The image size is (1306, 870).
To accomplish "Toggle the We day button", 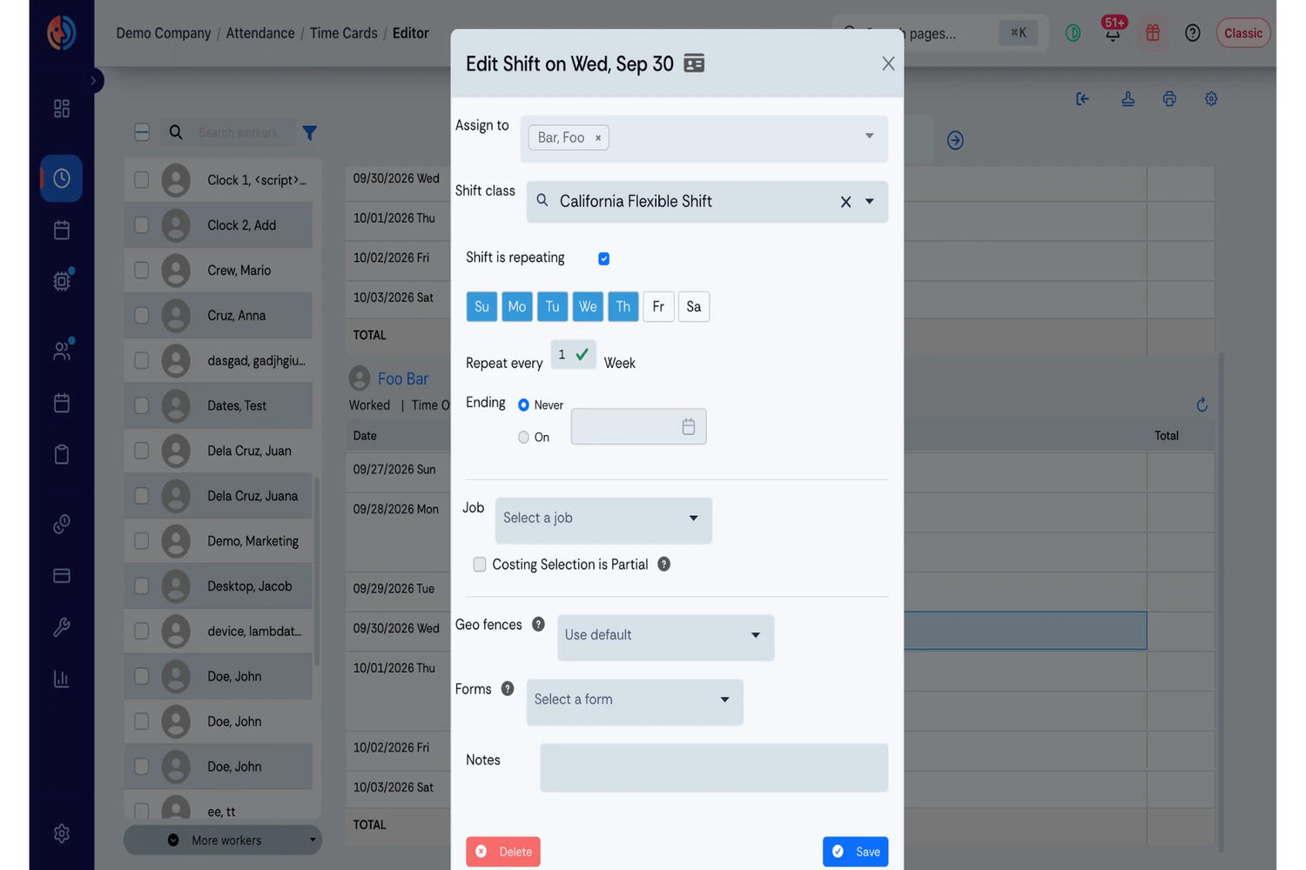I will pyautogui.click(x=588, y=306).
